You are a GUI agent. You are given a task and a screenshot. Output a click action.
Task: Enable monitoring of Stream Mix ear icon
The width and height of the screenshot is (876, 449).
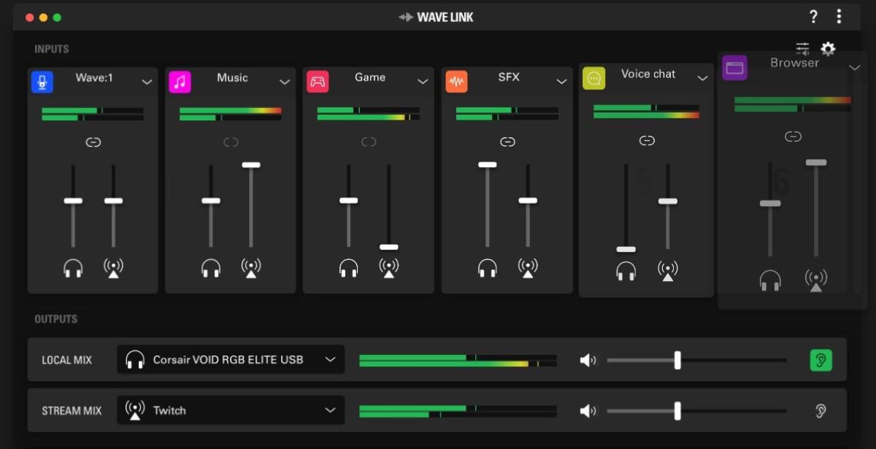(821, 411)
